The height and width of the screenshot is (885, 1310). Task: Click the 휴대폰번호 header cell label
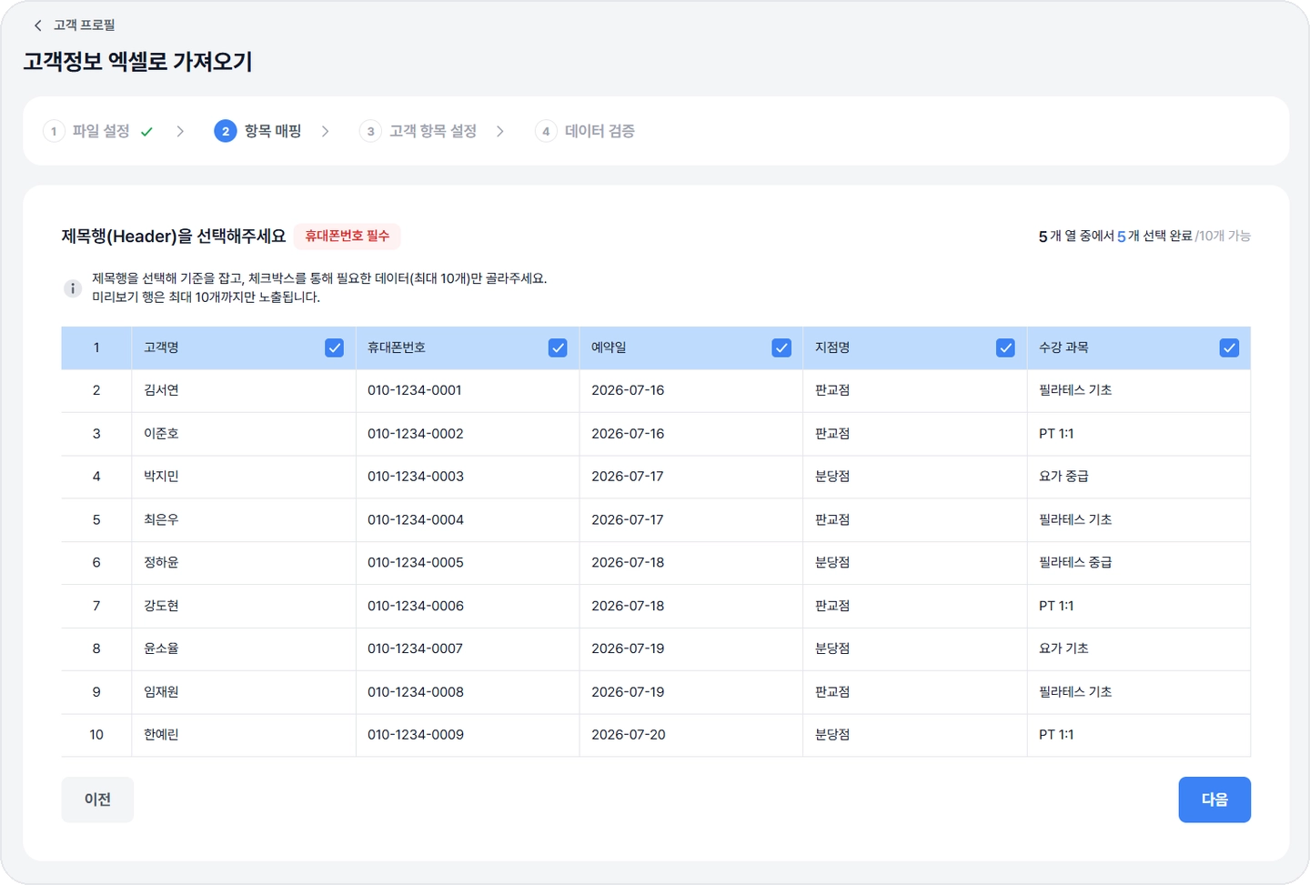(397, 347)
